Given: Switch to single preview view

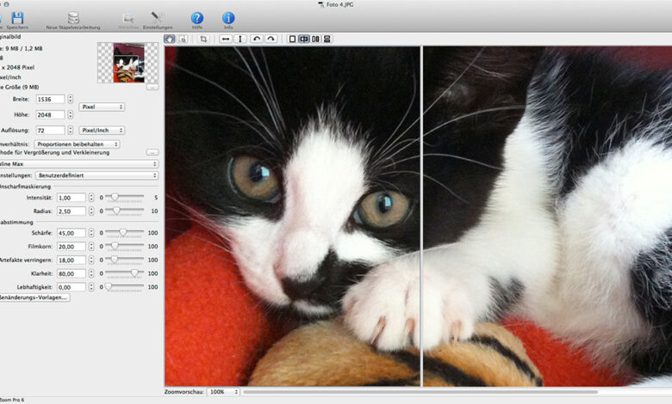Looking at the screenshot, I should (x=292, y=39).
